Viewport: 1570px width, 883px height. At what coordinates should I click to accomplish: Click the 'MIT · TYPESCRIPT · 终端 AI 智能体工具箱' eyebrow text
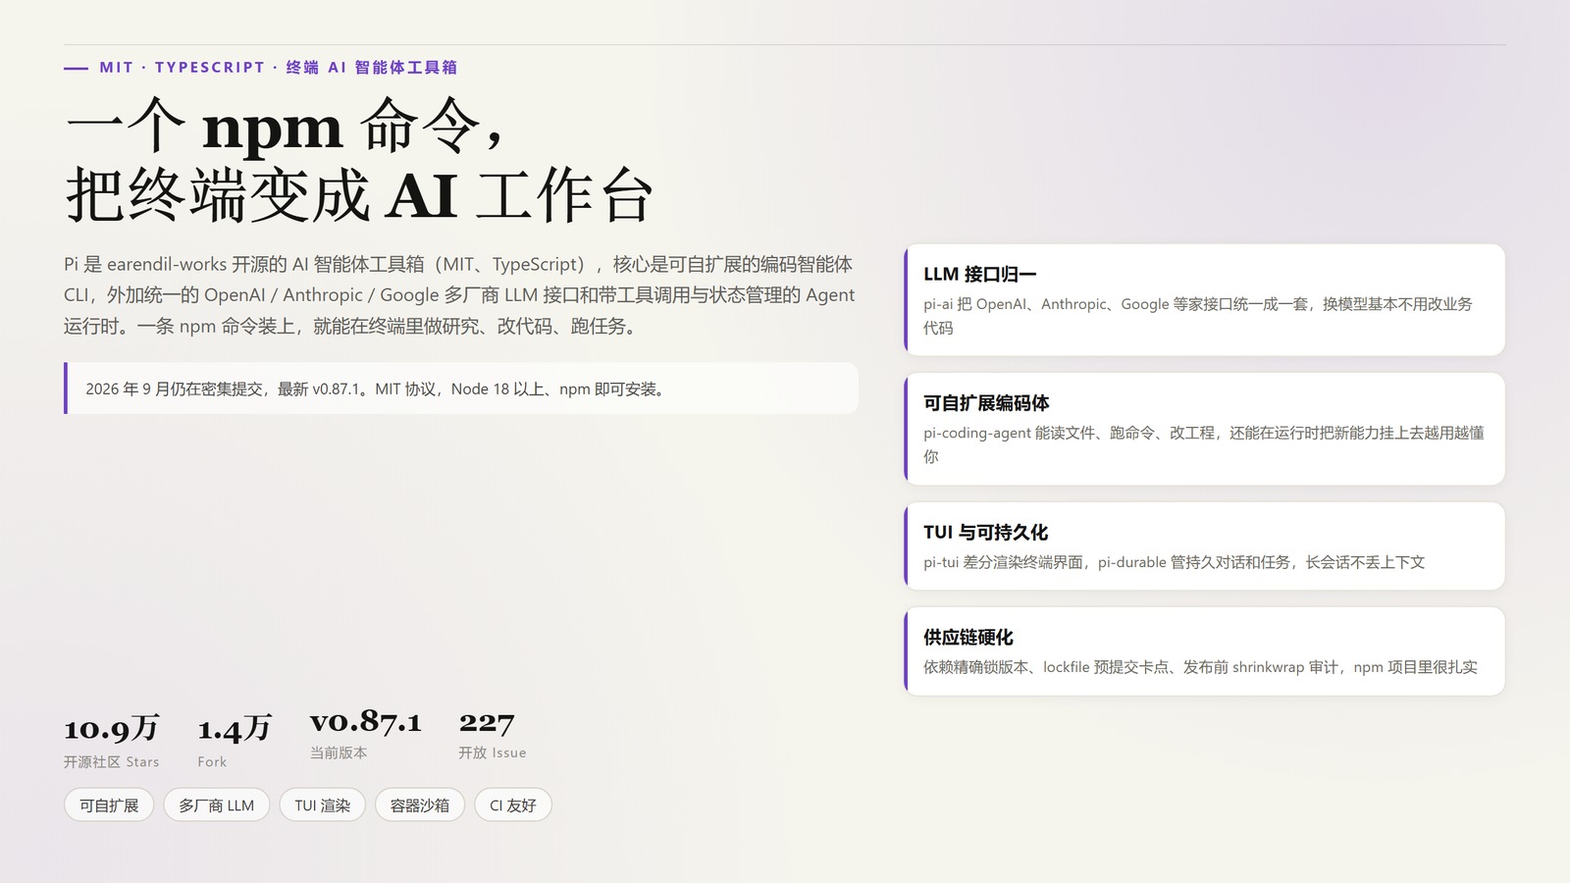point(278,67)
